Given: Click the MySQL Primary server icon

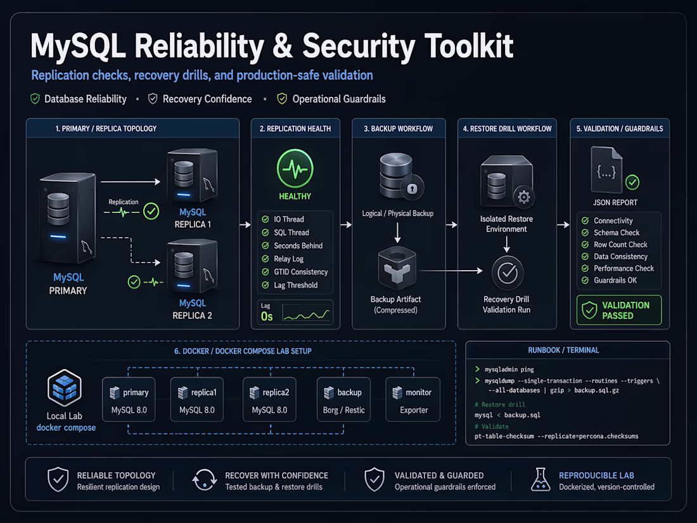Looking at the screenshot, I should coord(68,218).
